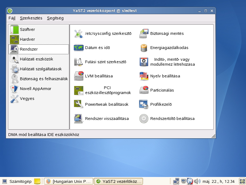Click the display monitor tray icon
Screen dimensions: 246x185
tap(183, 181)
